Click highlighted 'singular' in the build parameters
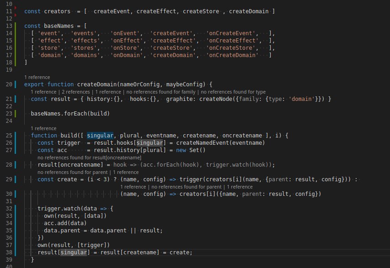Screen dimensions: 390x268 [100, 136]
